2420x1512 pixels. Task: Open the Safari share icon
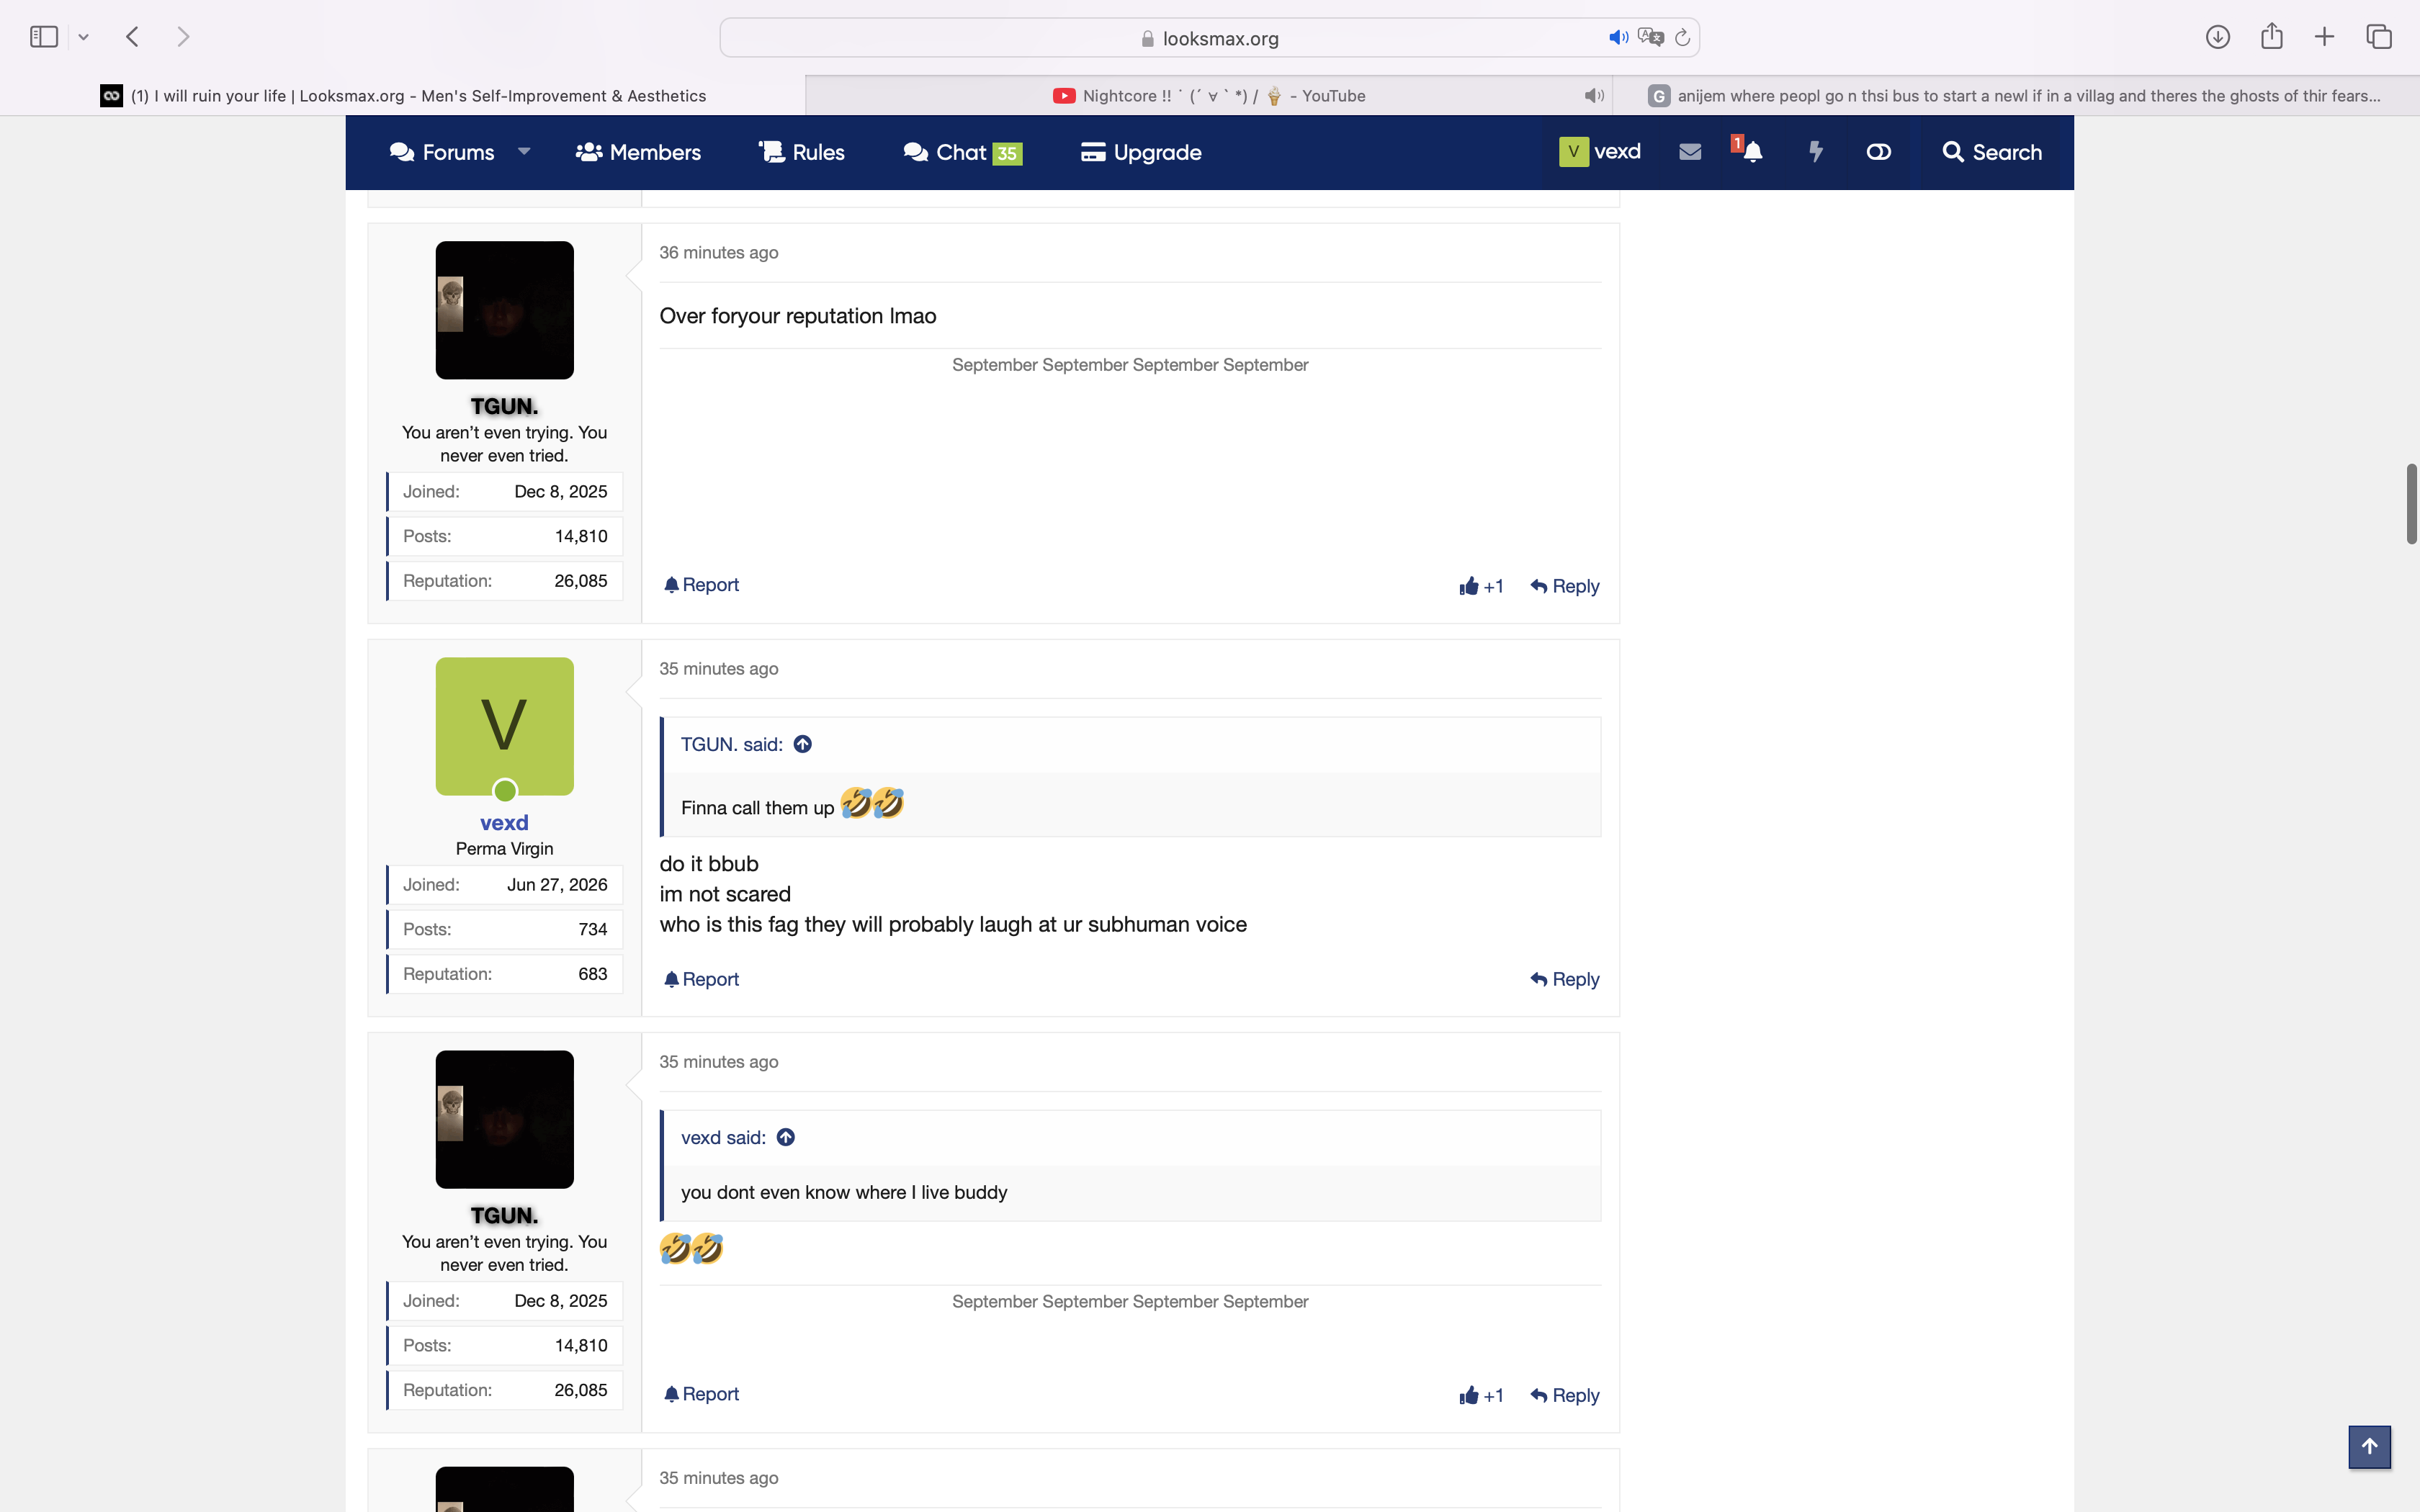point(2272,37)
